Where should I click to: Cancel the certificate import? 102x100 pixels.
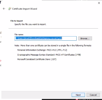93,95
